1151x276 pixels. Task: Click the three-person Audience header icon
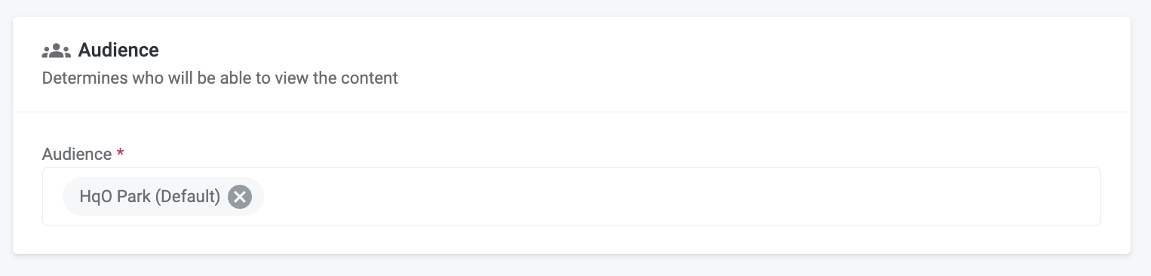coord(57,51)
